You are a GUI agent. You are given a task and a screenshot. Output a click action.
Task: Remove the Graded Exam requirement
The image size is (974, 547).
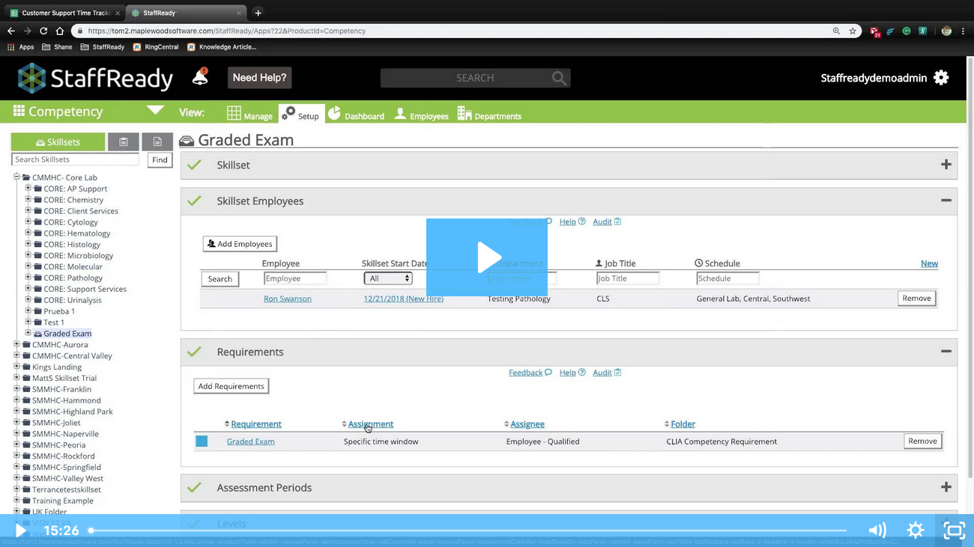click(x=922, y=441)
